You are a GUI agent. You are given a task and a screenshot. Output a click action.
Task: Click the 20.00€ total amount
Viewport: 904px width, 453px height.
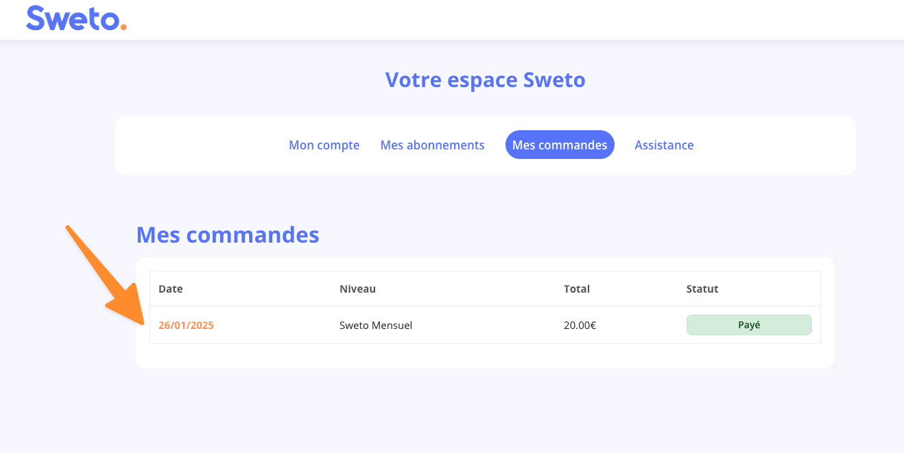click(x=580, y=326)
